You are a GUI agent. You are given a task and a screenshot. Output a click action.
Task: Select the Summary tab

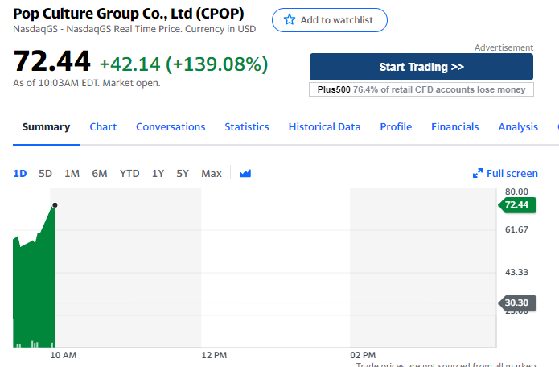tap(46, 127)
